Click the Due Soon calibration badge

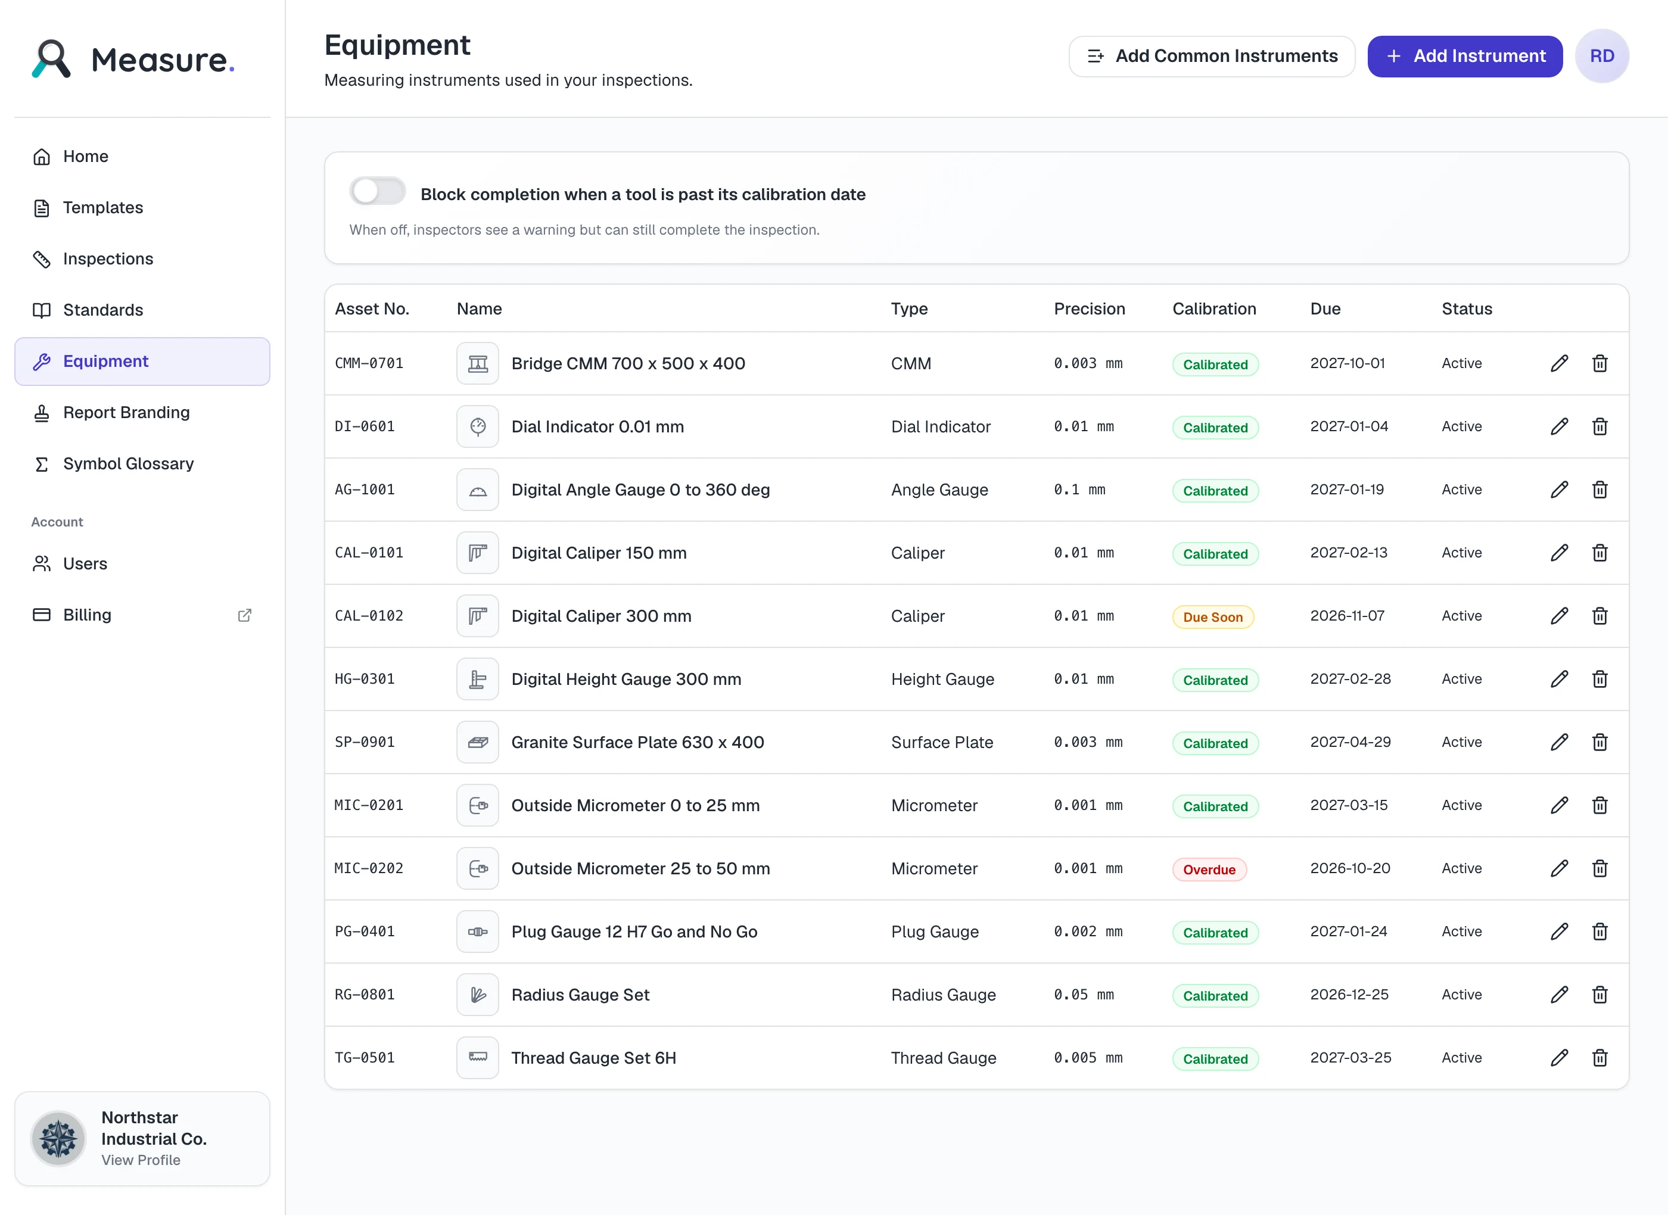pos(1213,617)
